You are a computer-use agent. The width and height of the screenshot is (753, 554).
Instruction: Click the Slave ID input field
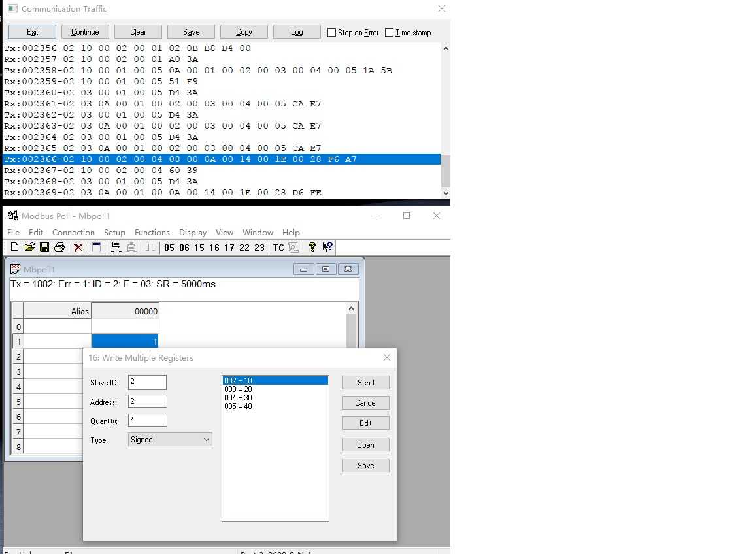pyautogui.click(x=148, y=382)
